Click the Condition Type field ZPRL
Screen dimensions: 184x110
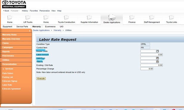[x=145, y=44]
